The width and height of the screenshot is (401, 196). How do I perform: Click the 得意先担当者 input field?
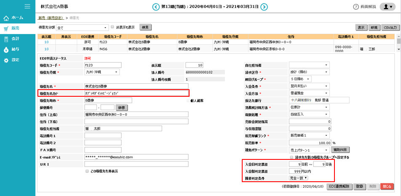pos(123,128)
